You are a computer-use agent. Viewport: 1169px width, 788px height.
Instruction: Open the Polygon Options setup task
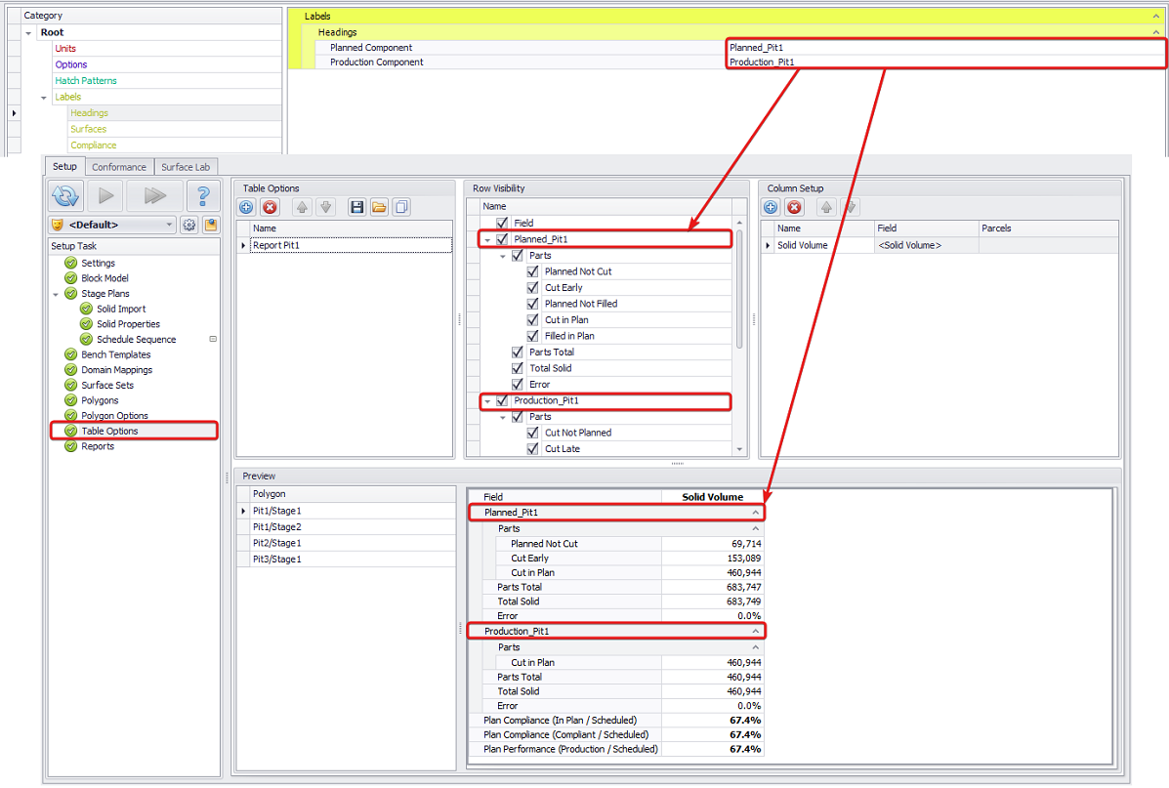click(x=115, y=415)
